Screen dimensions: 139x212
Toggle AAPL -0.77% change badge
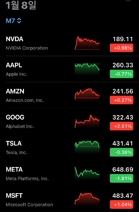[122, 74]
